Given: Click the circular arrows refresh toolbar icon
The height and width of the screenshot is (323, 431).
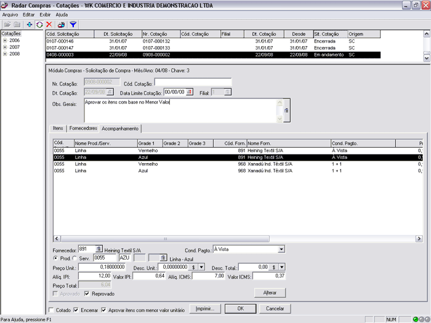Looking at the screenshot, I should [x=39, y=24].
